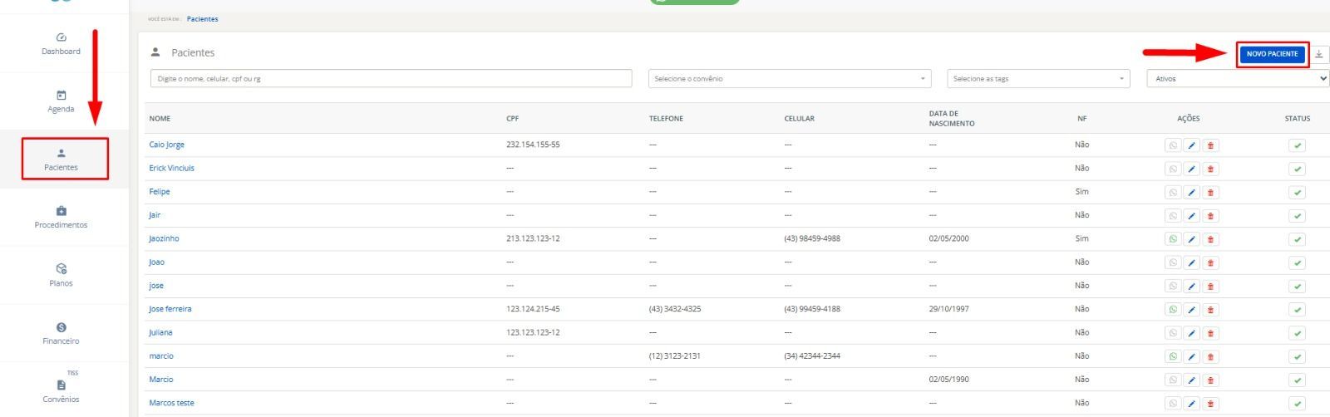Open Convênios TISS in the sidebar
Viewport: 1330px width, 417px height.
tap(61, 387)
